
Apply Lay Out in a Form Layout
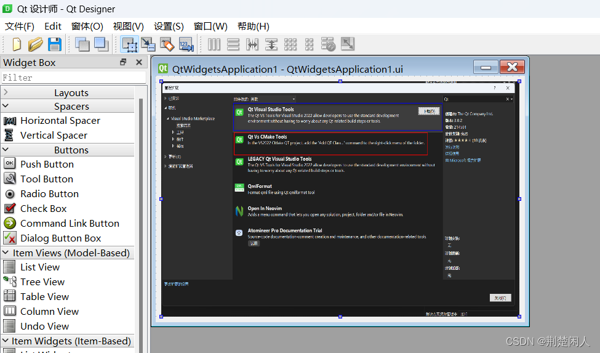pos(309,44)
